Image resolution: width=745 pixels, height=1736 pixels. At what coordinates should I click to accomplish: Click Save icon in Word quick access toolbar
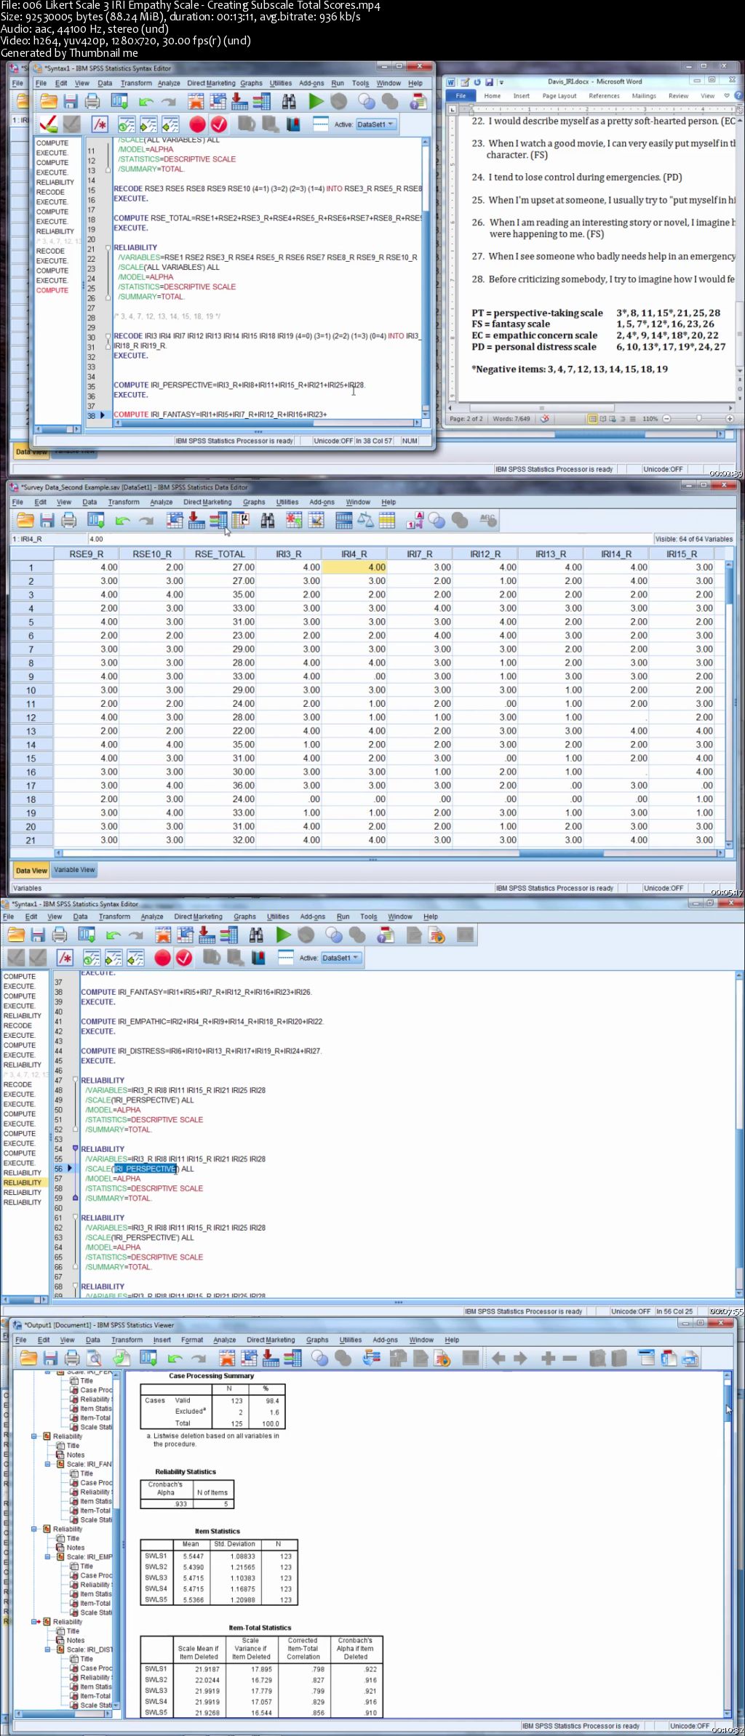(x=490, y=82)
